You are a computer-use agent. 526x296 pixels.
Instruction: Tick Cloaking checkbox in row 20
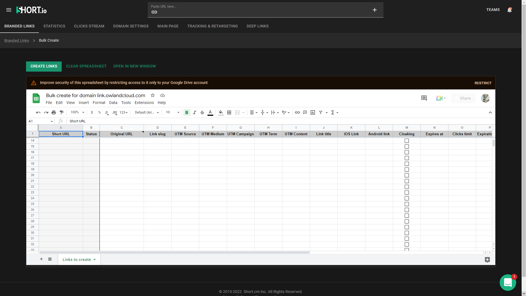[407, 175]
